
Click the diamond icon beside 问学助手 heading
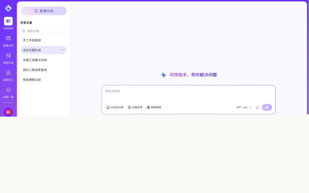164,75
